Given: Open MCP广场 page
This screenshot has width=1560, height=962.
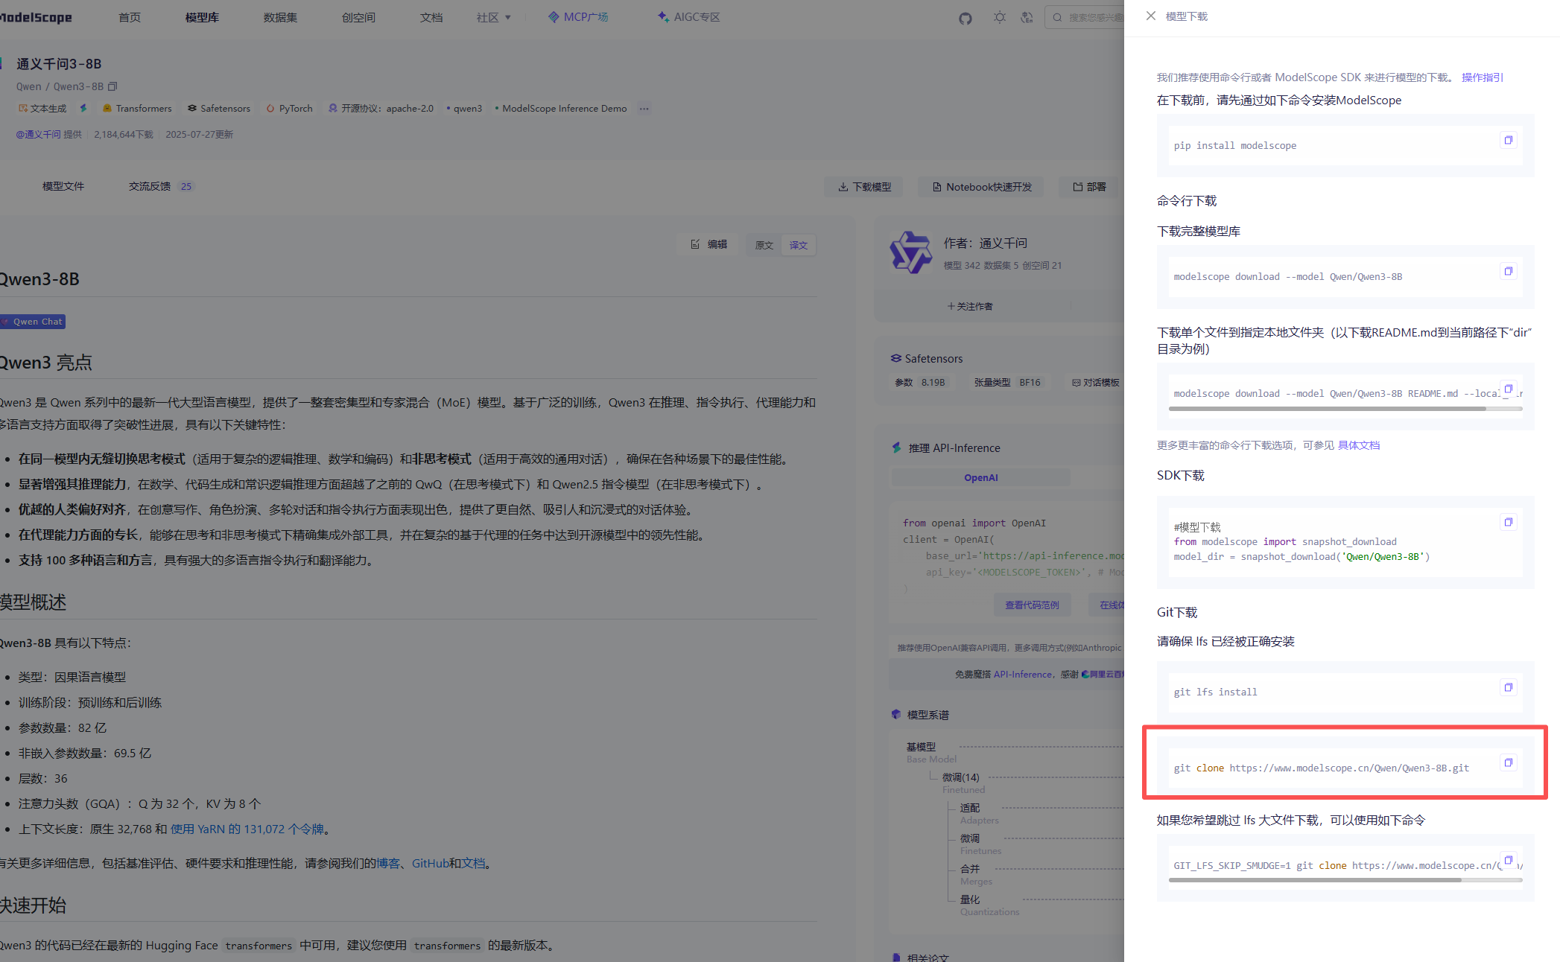Looking at the screenshot, I should pyautogui.click(x=578, y=17).
